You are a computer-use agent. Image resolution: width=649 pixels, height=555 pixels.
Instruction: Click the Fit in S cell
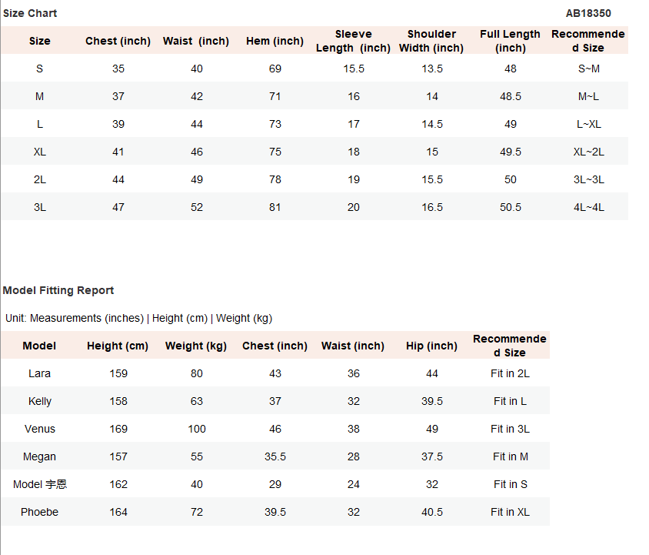(x=511, y=484)
